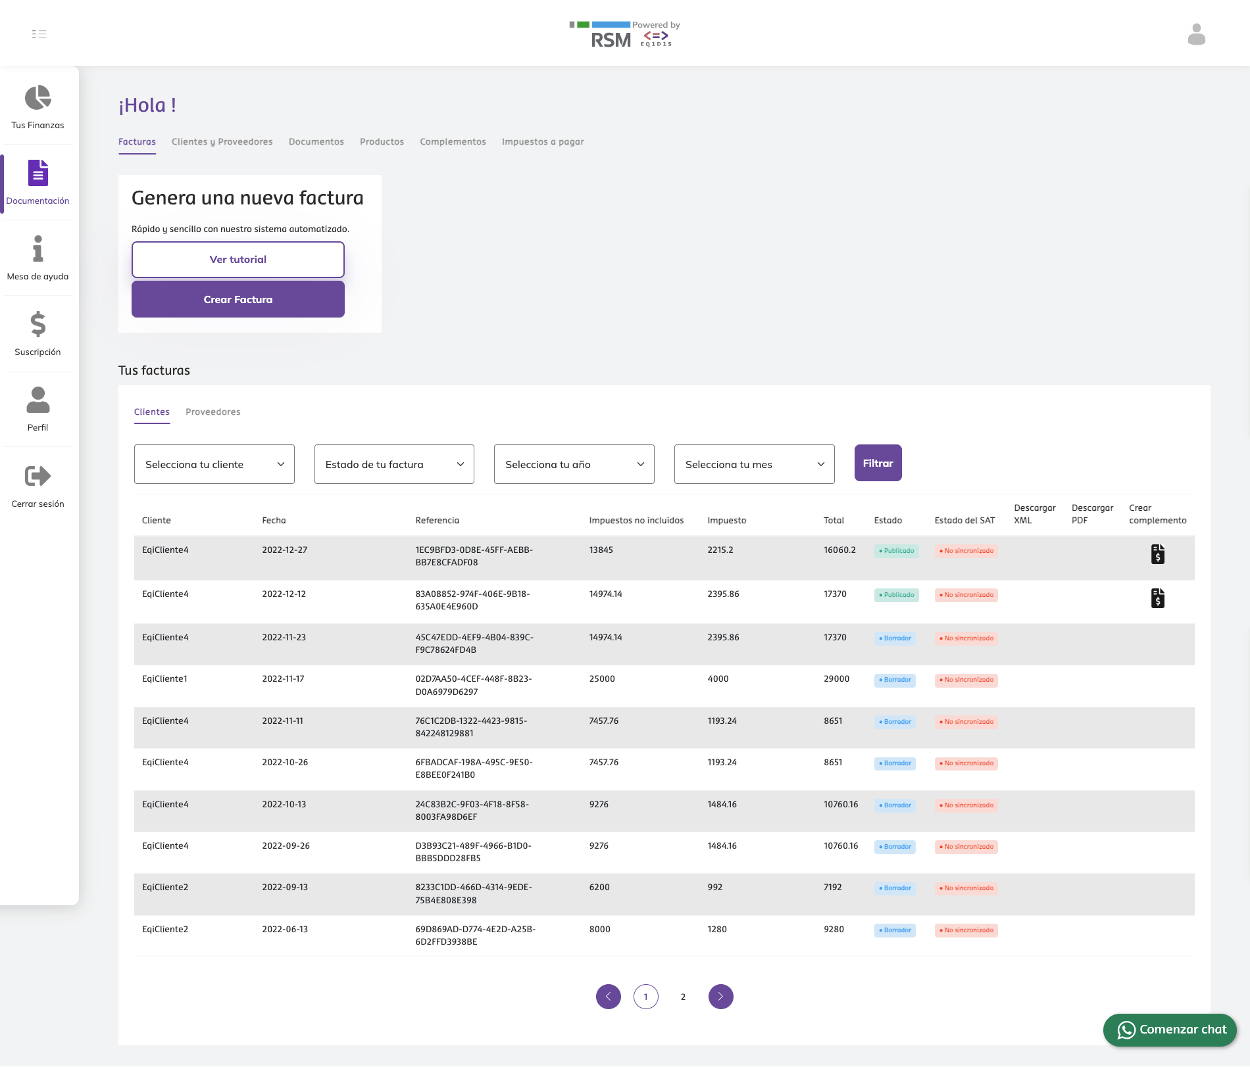
Task: Click the Cliente column header
Action: tap(157, 521)
